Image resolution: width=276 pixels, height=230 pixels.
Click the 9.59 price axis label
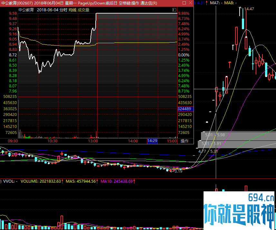pos(13,14)
